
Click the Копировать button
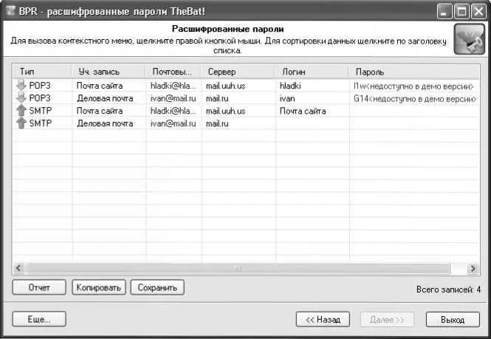pyautogui.click(x=99, y=287)
